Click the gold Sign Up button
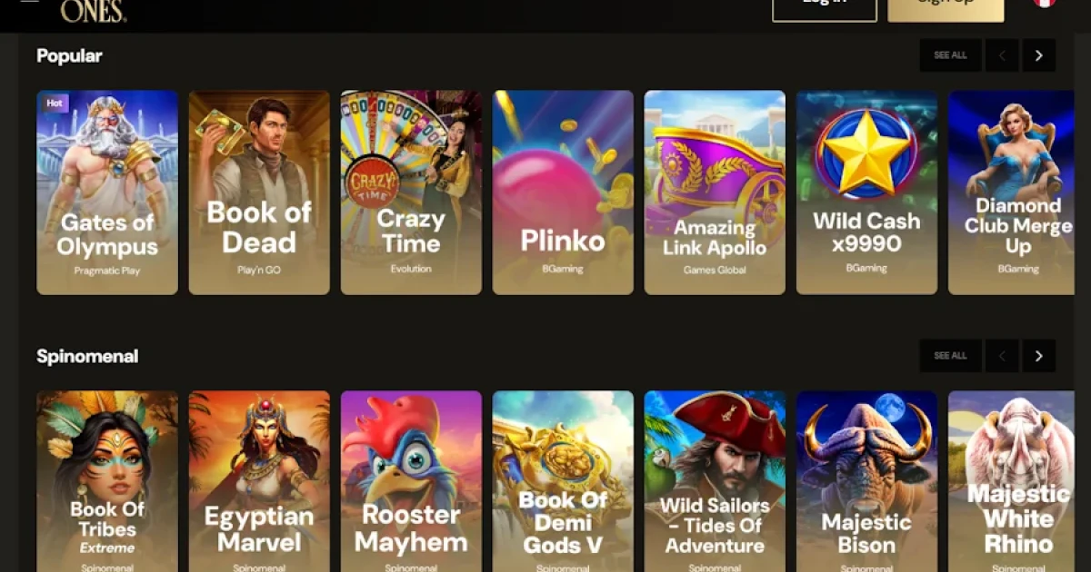This screenshot has height=572, width=1091. [946, 9]
